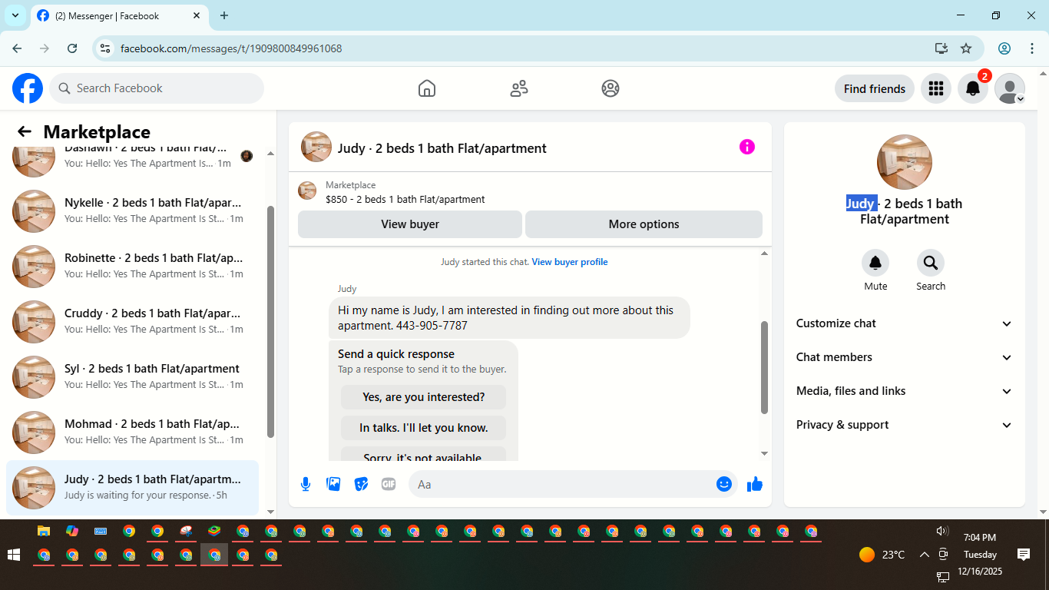
Task: Click the browser address bar URL
Action: [231, 48]
